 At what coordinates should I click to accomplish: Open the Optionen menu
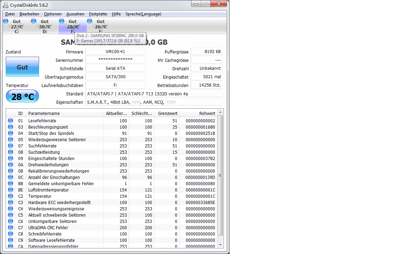53,14
